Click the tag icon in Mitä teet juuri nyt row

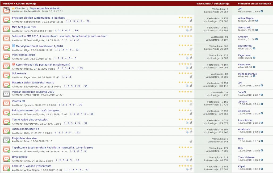187,30
